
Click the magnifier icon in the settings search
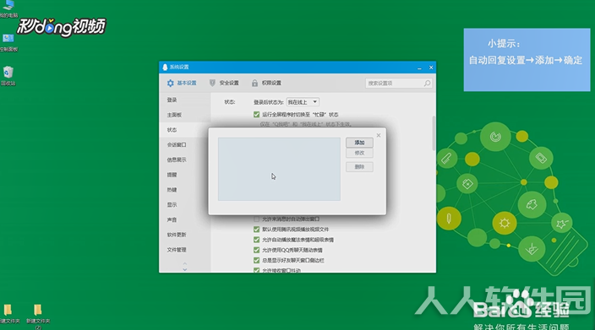click(x=427, y=83)
